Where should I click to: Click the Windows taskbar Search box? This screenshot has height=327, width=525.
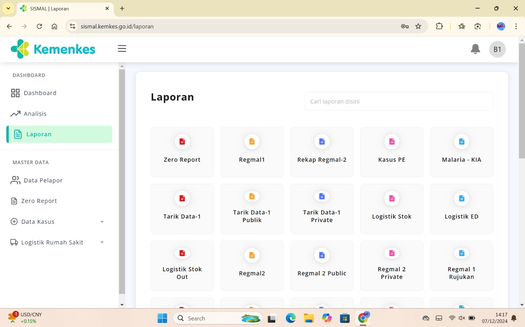pos(218,318)
